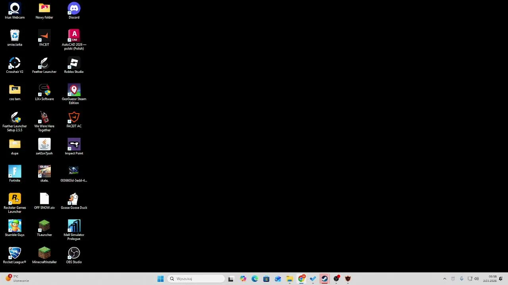This screenshot has width=508, height=285.
Task: Expand hidden system tray icons
Action: [444, 279]
